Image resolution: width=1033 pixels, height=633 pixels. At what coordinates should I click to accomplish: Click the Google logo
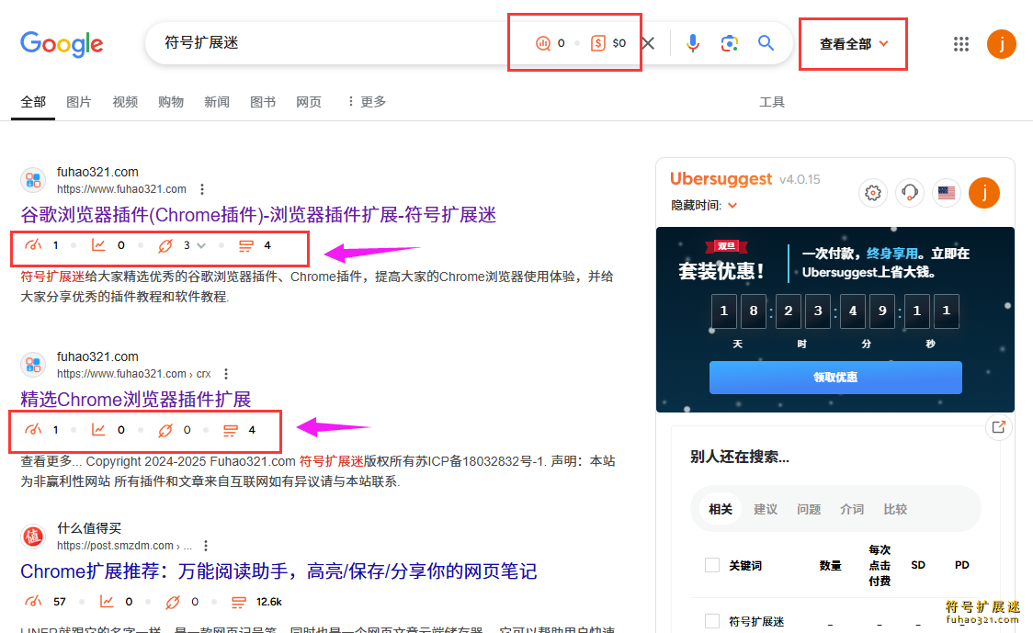[x=62, y=44]
